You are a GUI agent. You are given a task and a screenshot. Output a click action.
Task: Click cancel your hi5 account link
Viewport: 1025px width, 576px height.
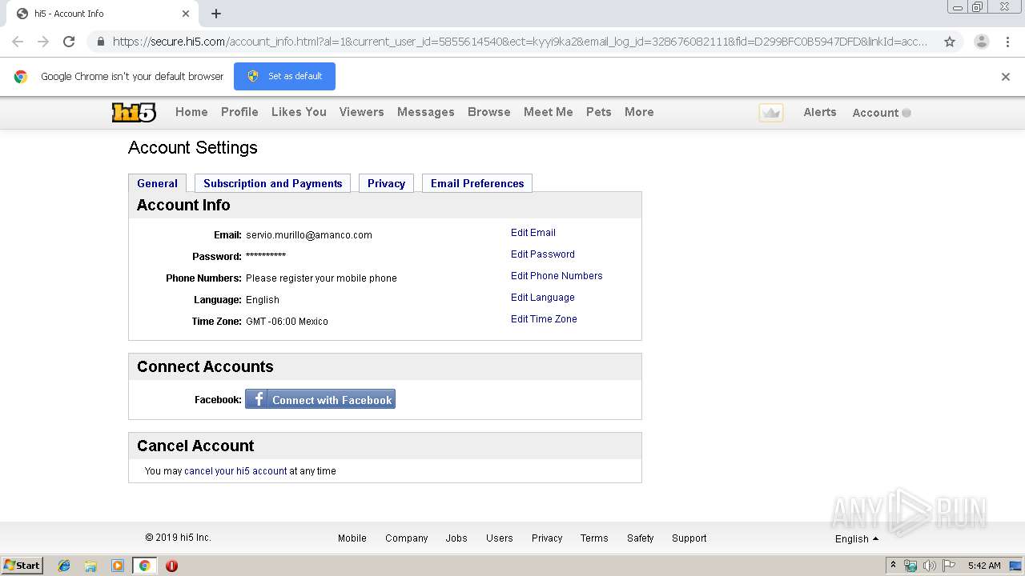(x=235, y=471)
